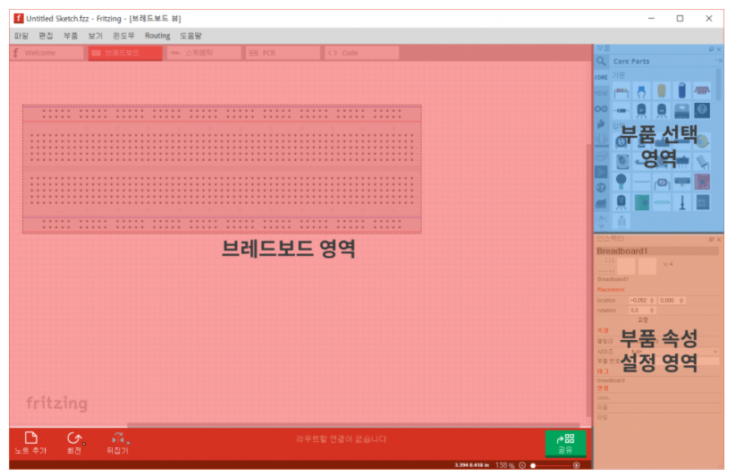Switch to the 브레드보드 tab

(x=125, y=53)
